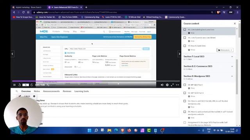Open Brave Shields lion icon
The image size is (250, 140).
(x=218, y=12)
